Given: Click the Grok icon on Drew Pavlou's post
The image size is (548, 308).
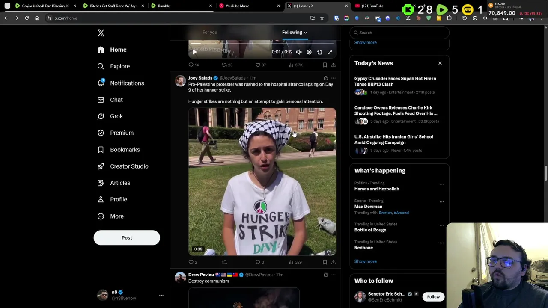Looking at the screenshot, I should coord(326,275).
